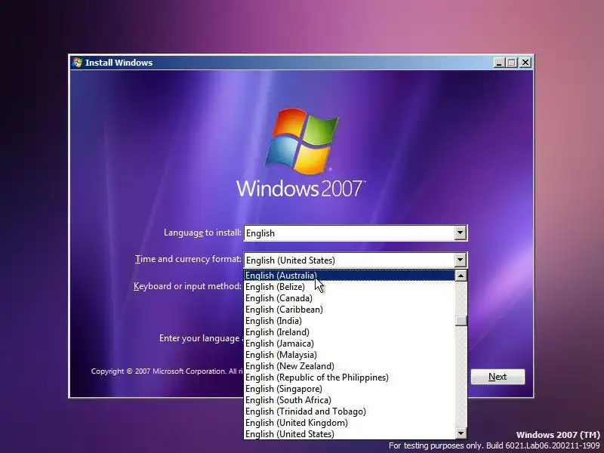Close the Install Windows window
The width and height of the screenshot is (604, 453).
point(525,63)
